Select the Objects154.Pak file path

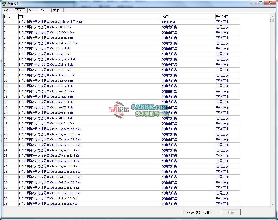tap(50, 139)
